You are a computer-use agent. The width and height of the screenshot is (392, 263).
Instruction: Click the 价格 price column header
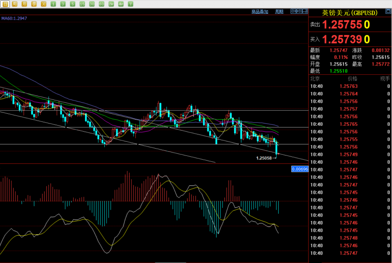click(x=352, y=79)
